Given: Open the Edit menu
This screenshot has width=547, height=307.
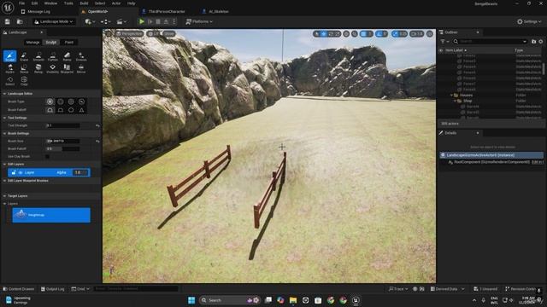Looking at the screenshot, I should (x=34, y=3).
